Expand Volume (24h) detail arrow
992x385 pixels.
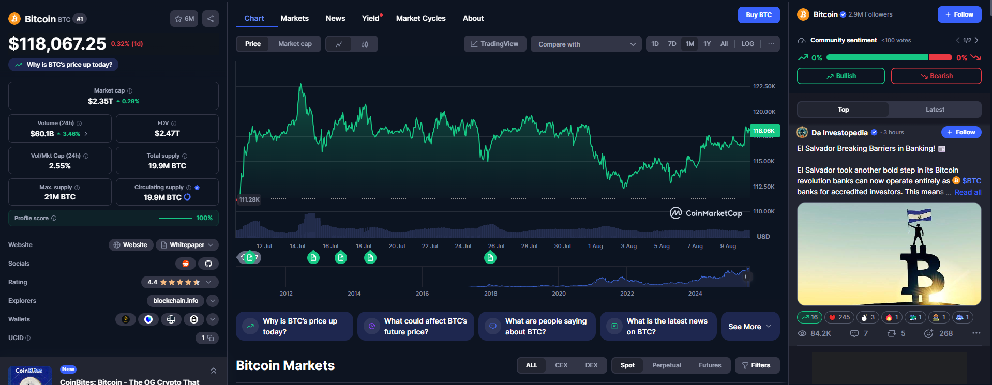pyautogui.click(x=86, y=134)
